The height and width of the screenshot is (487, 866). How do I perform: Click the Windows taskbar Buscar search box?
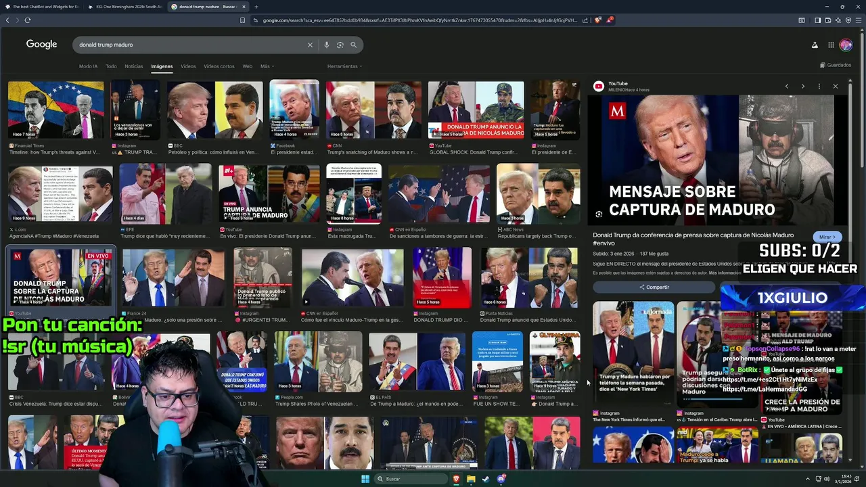click(411, 479)
